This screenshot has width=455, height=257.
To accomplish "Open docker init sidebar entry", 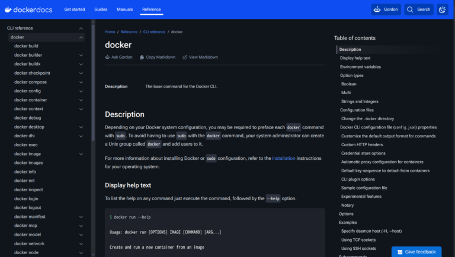I will tap(24, 181).
